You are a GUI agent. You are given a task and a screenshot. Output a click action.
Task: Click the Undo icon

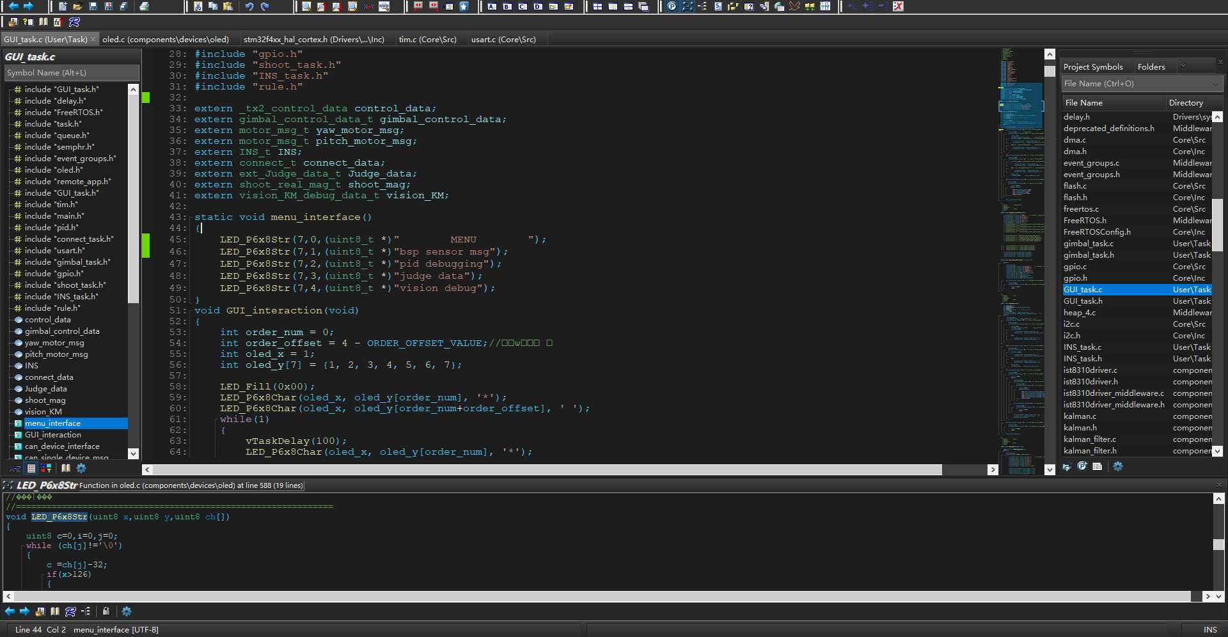pos(249,6)
